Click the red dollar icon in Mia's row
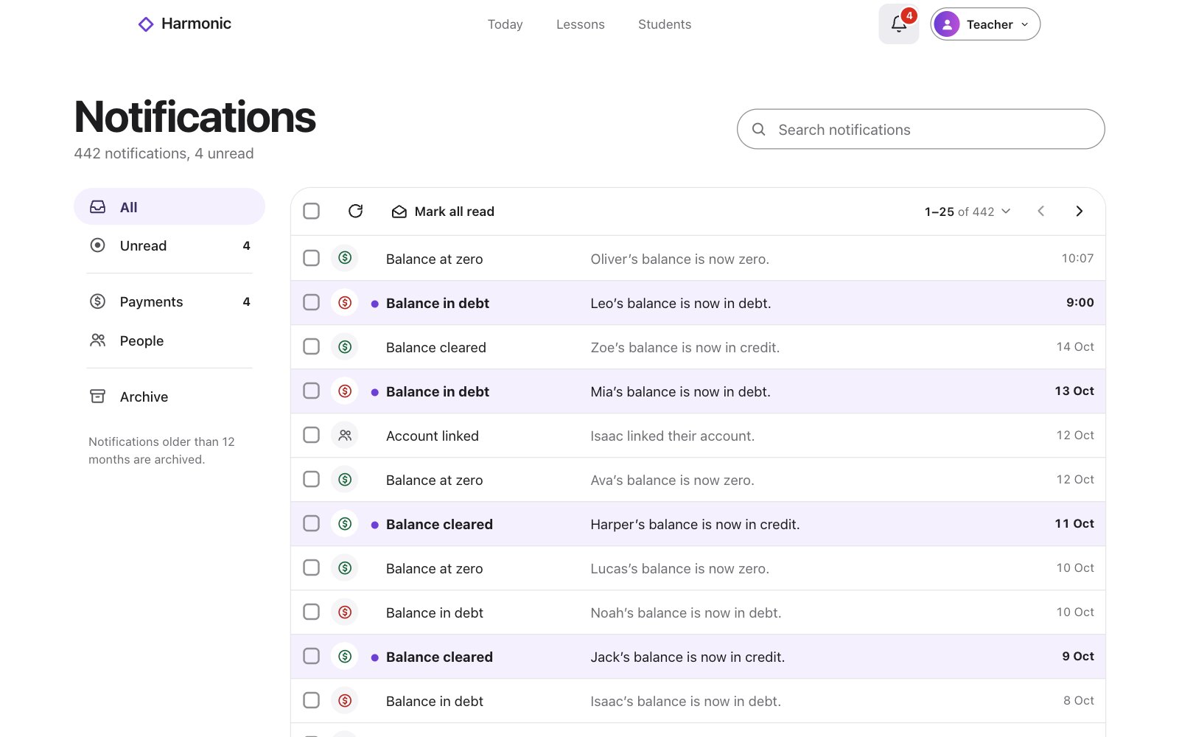Viewport: 1179px width, 737px height. (345, 391)
